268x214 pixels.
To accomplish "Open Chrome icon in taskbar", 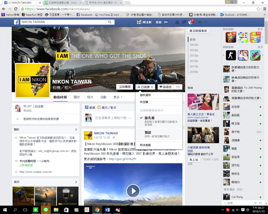I will [x=97, y=210].
